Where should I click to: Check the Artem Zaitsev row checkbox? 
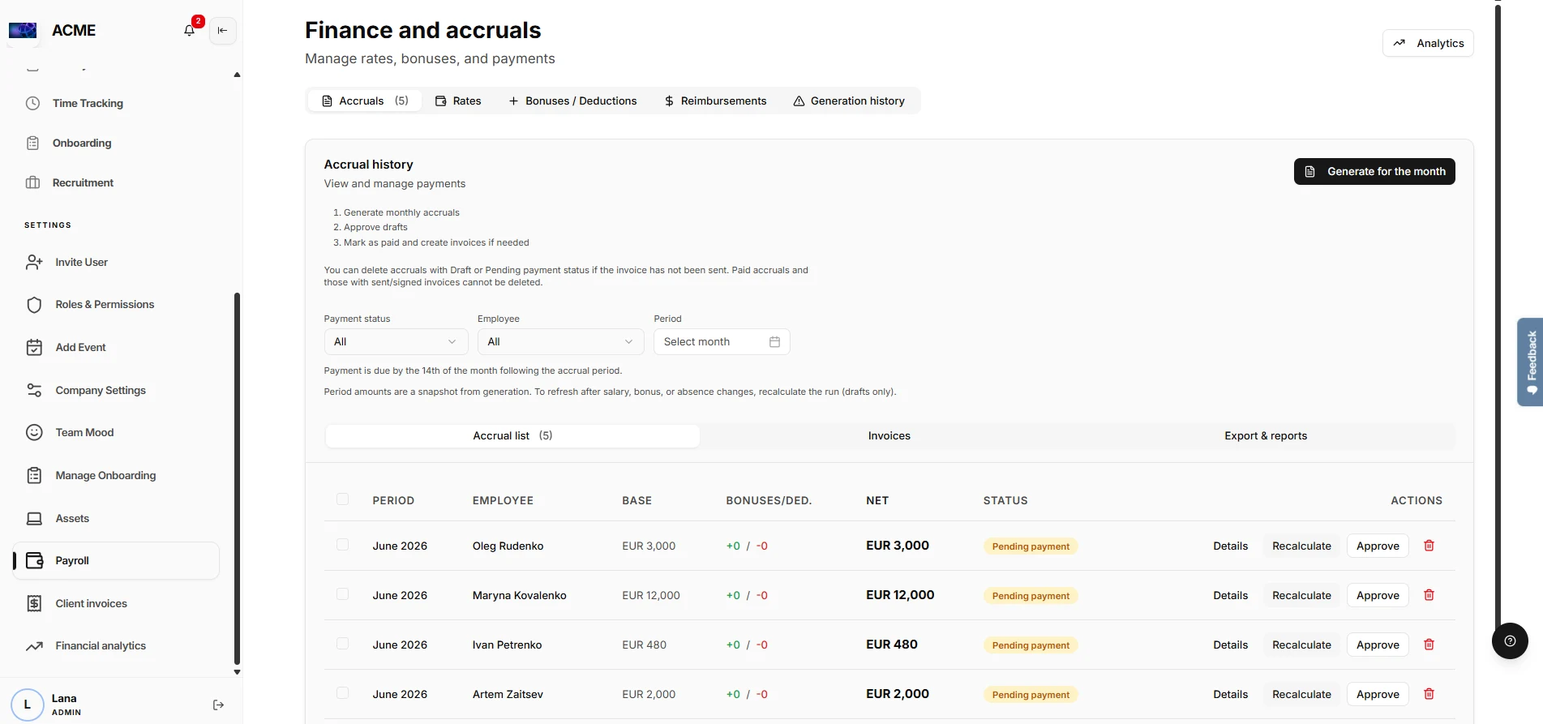(x=342, y=693)
